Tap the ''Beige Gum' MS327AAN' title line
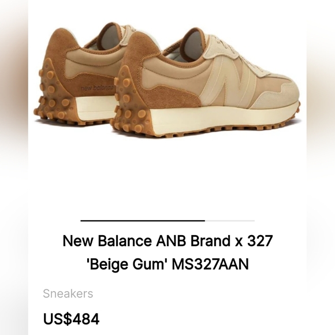 tap(167, 264)
